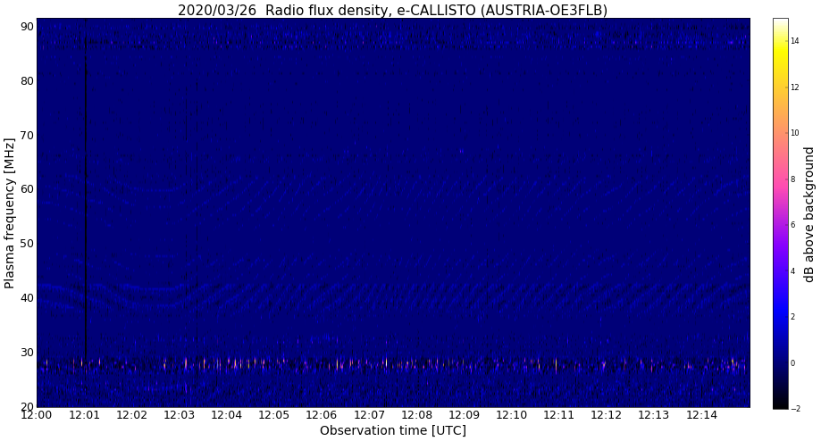Click the colorbar tick value 8

click(793, 179)
